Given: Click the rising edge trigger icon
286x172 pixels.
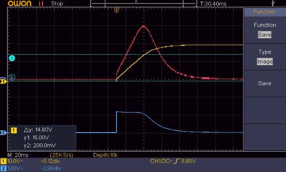Looking at the screenshot, I should [176, 161].
